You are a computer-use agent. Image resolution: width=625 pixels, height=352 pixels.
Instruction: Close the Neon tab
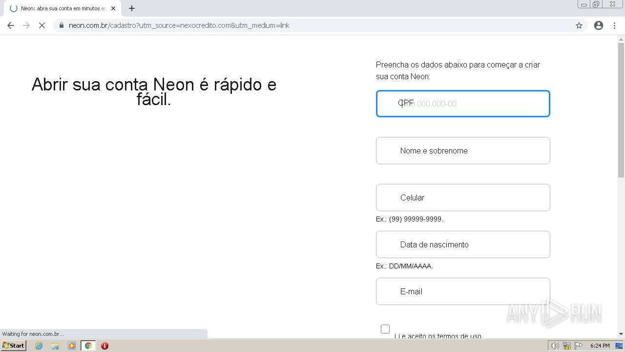click(113, 8)
